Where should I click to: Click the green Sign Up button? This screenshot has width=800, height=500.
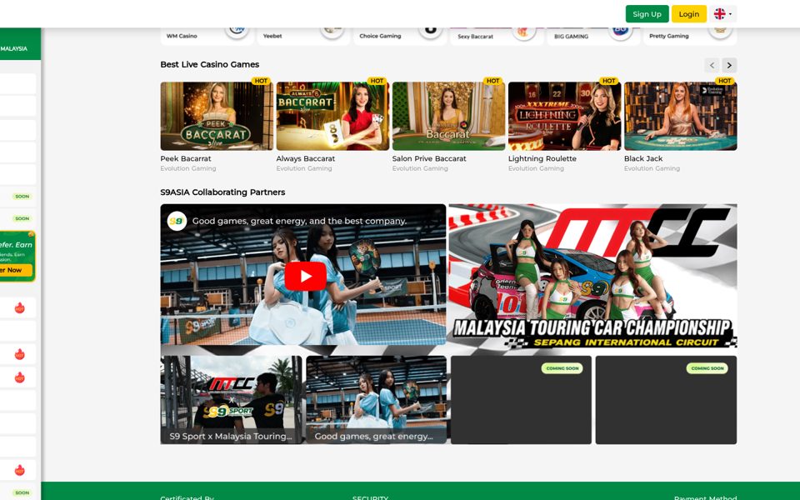(x=647, y=14)
